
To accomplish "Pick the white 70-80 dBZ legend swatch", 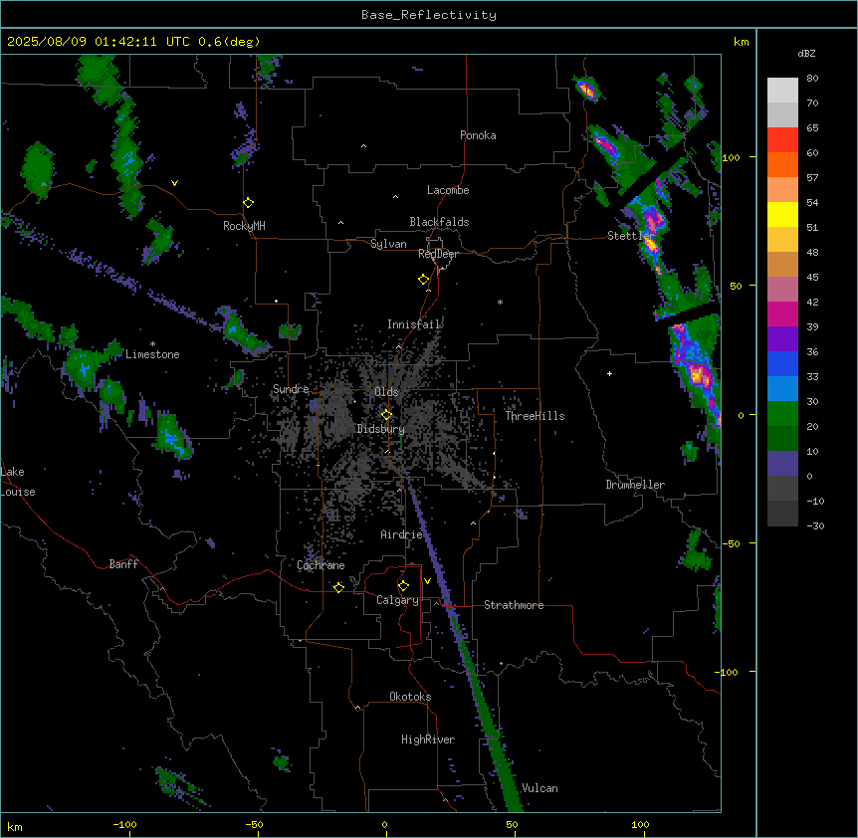I will (782, 91).
